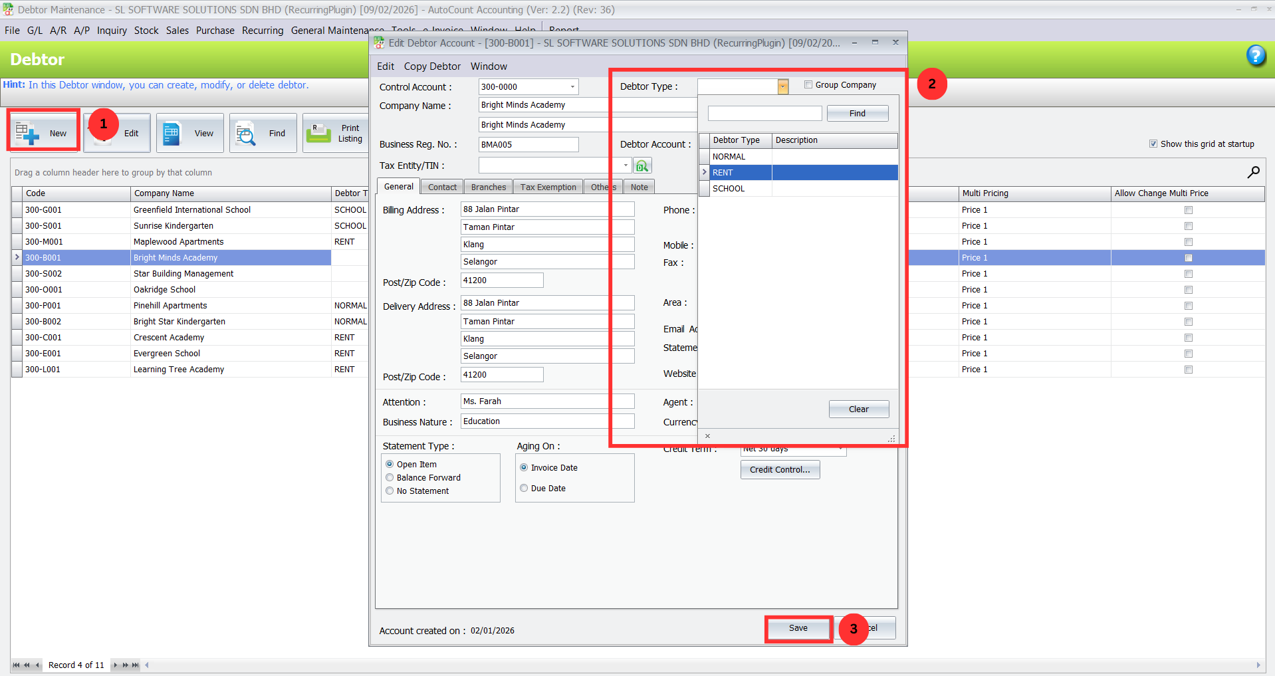Select the Balance Forward statement type
Image resolution: width=1275 pixels, height=676 pixels.
pos(390,477)
